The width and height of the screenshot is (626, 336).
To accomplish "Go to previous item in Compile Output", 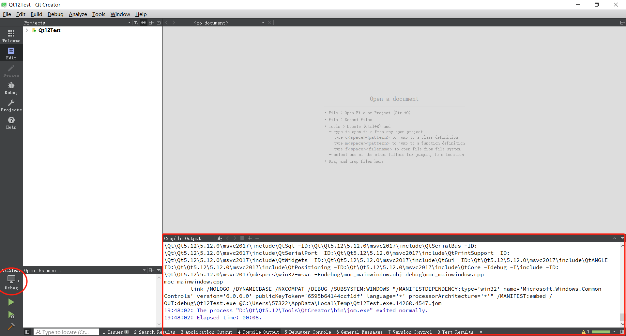I will click(x=228, y=238).
